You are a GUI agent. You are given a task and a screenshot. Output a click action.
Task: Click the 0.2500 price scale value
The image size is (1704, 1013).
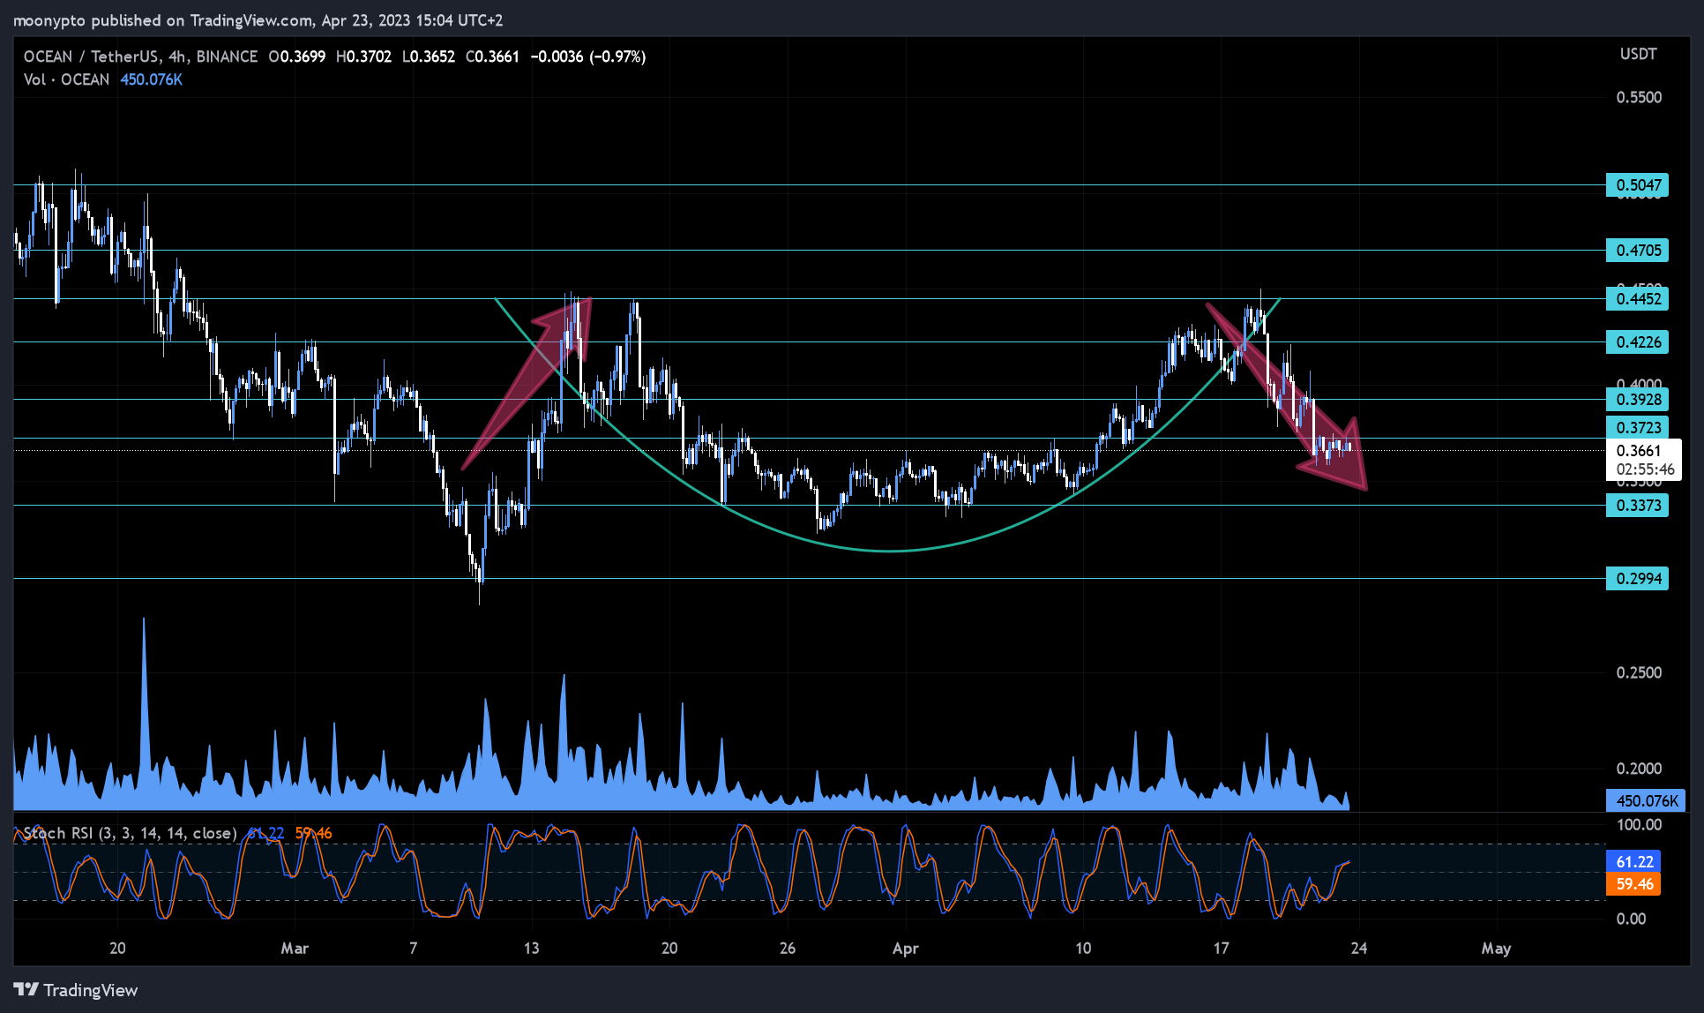1639,673
